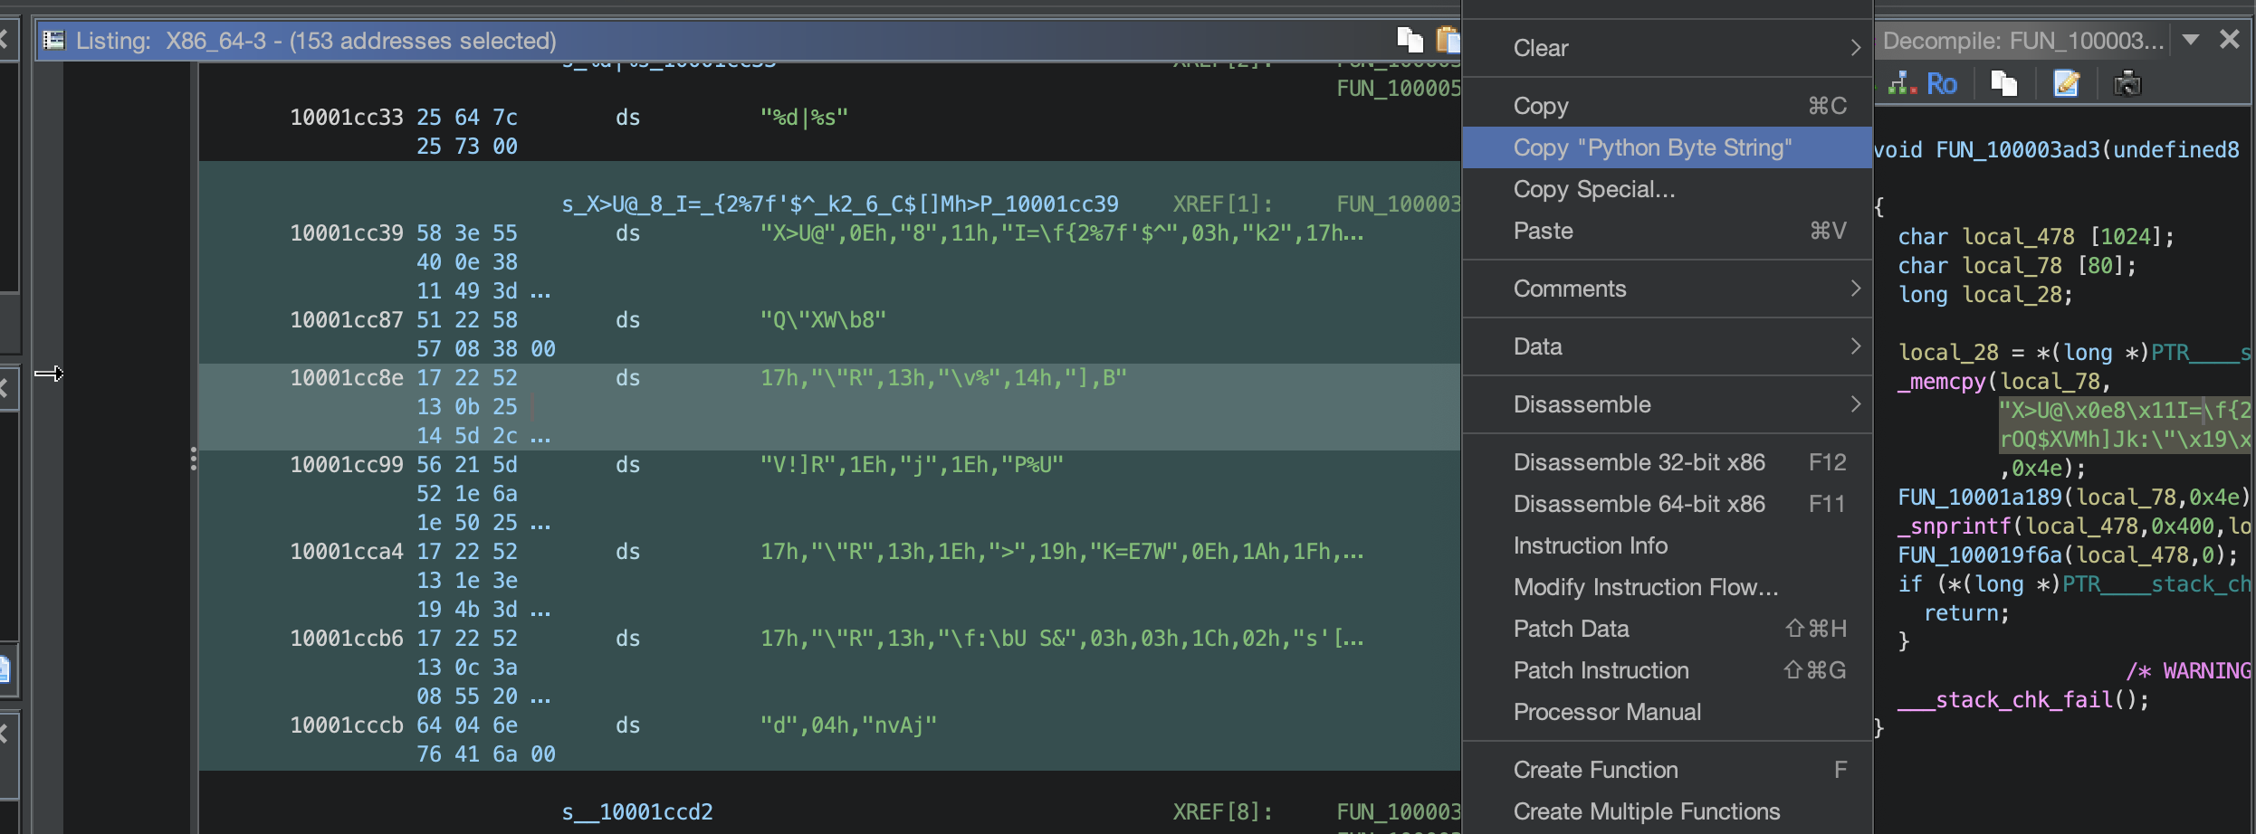
Task: Click address 10001cc39 in the listing
Action: [347, 233]
